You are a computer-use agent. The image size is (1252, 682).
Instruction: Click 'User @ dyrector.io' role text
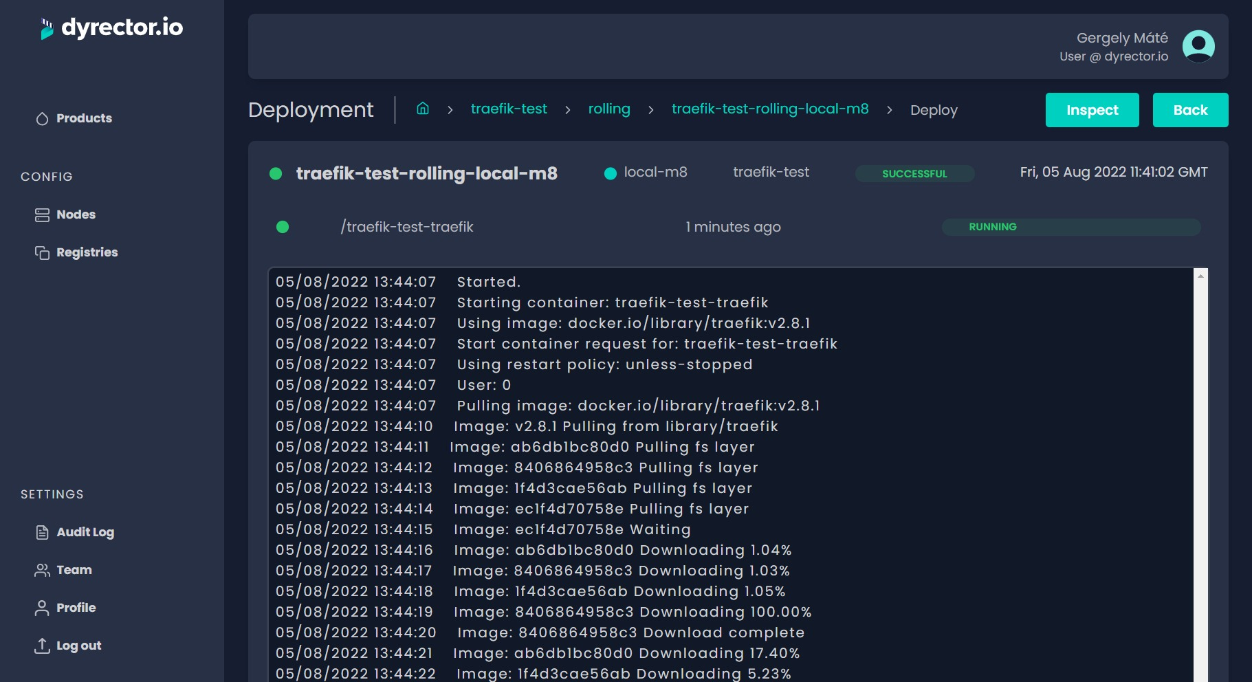[x=1114, y=56]
